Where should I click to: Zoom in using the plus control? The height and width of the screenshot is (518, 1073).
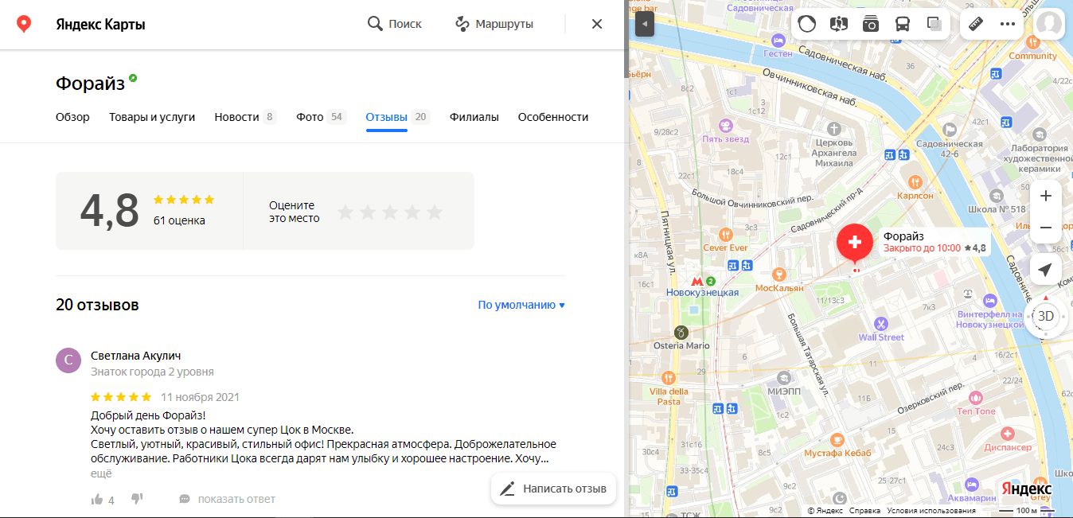click(x=1045, y=195)
